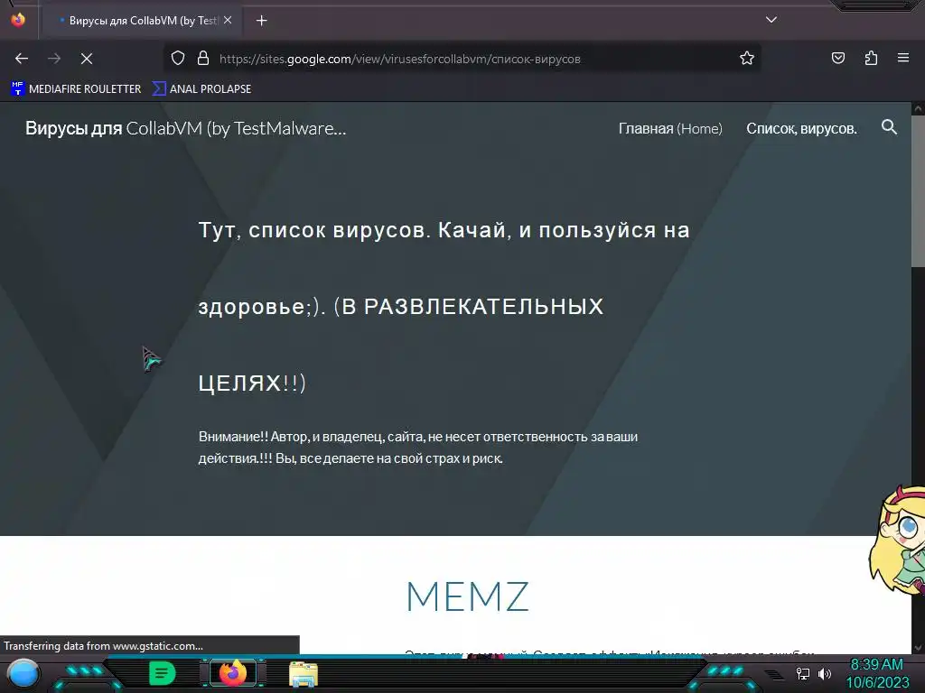Stop loading the page with the X button

click(87, 59)
